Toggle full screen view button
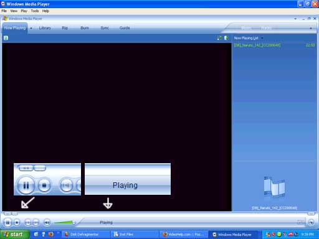 [x=301, y=222]
